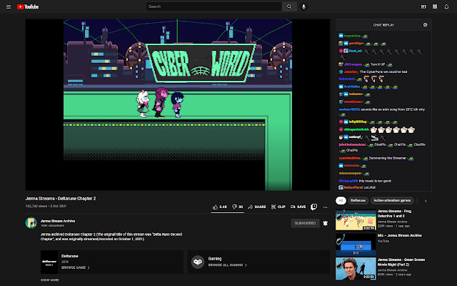Click chat message 'The CyberPunk we could've had'
457x286 pixels.
click(x=373, y=71)
